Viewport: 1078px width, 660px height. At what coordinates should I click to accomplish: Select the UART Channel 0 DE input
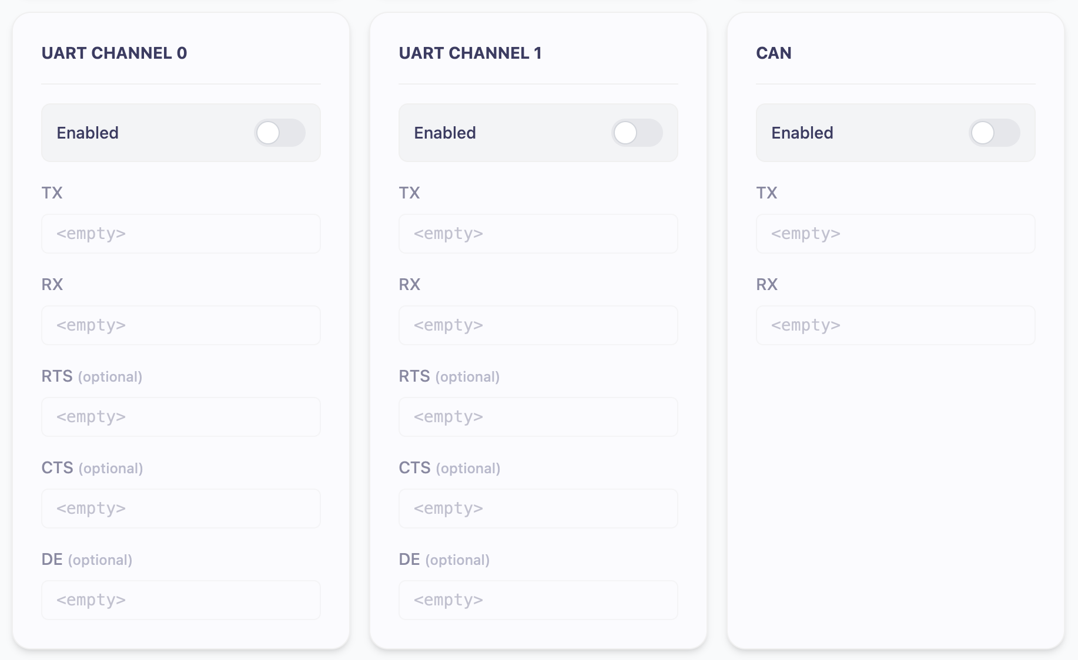click(x=181, y=600)
